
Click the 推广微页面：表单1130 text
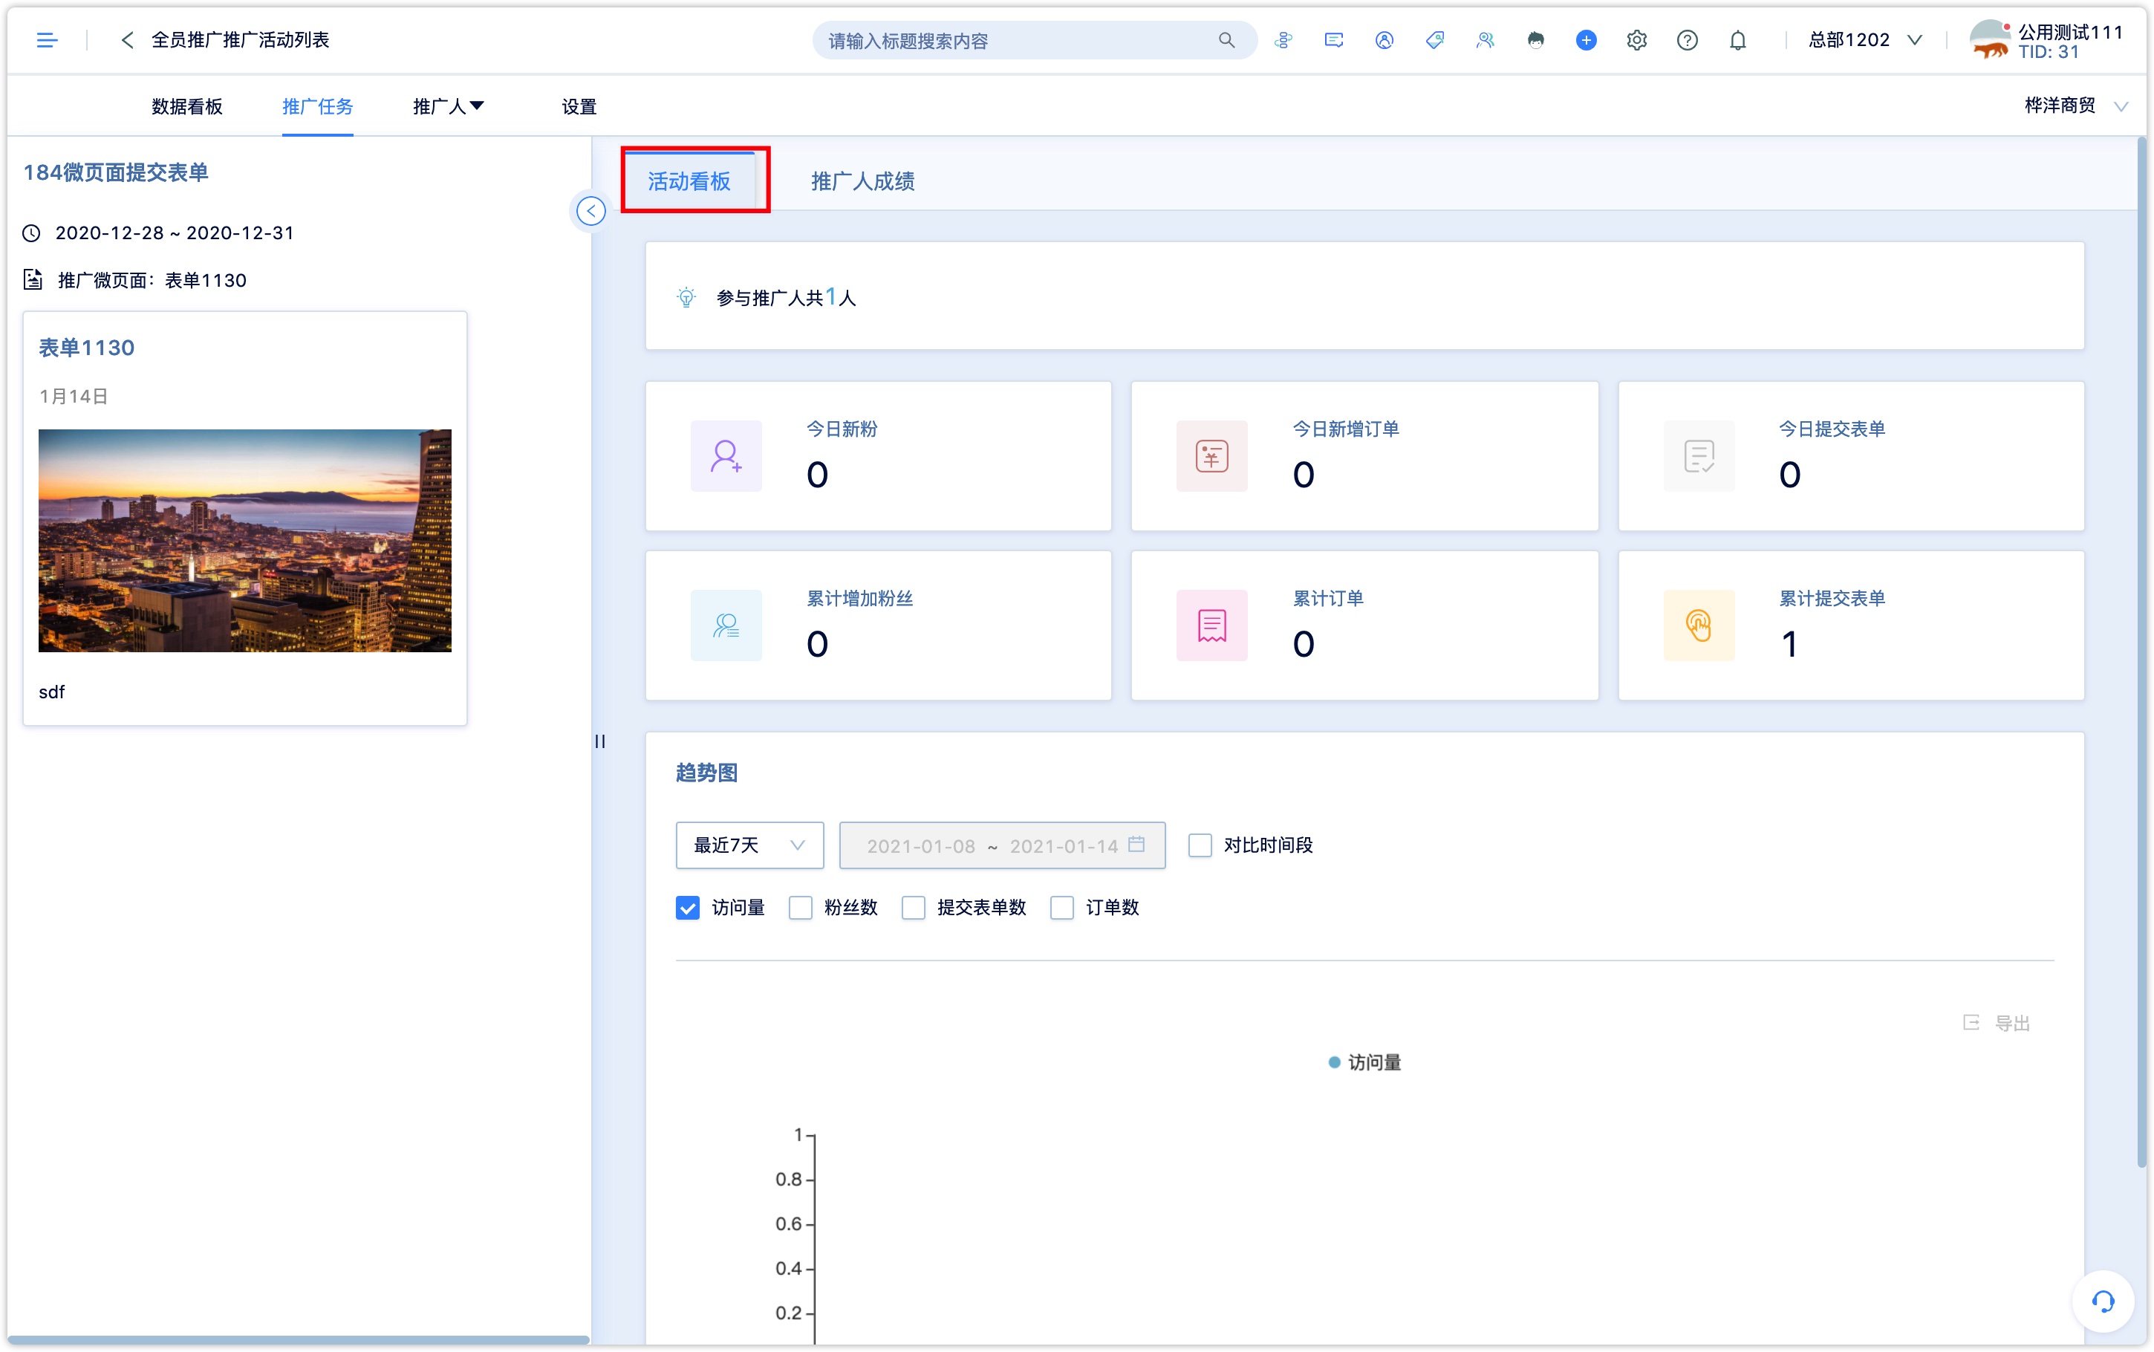[152, 280]
